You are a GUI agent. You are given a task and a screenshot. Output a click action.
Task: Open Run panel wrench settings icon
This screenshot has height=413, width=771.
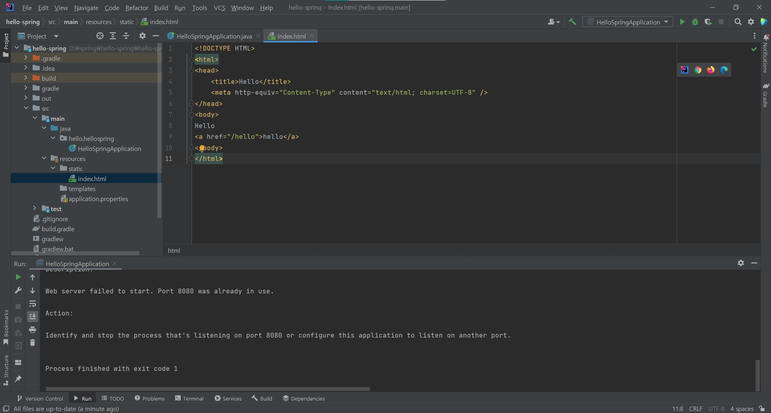click(18, 290)
